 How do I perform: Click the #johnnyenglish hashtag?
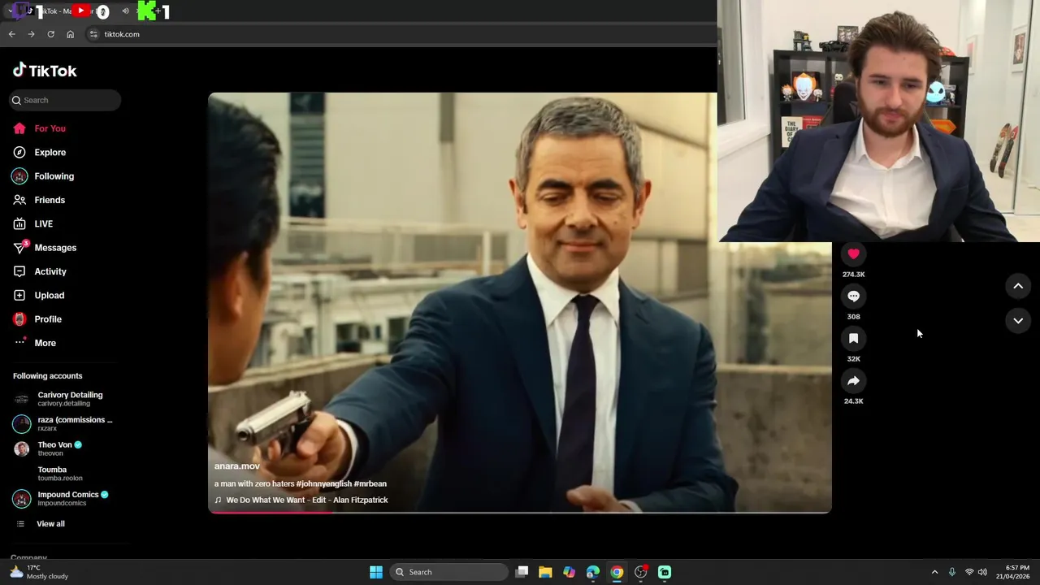[324, 484]
